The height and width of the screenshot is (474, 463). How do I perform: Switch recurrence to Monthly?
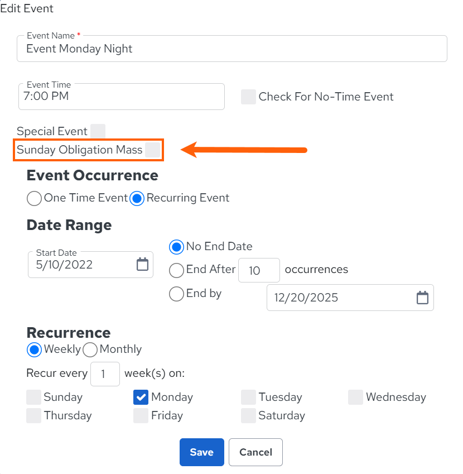[90, 349]
